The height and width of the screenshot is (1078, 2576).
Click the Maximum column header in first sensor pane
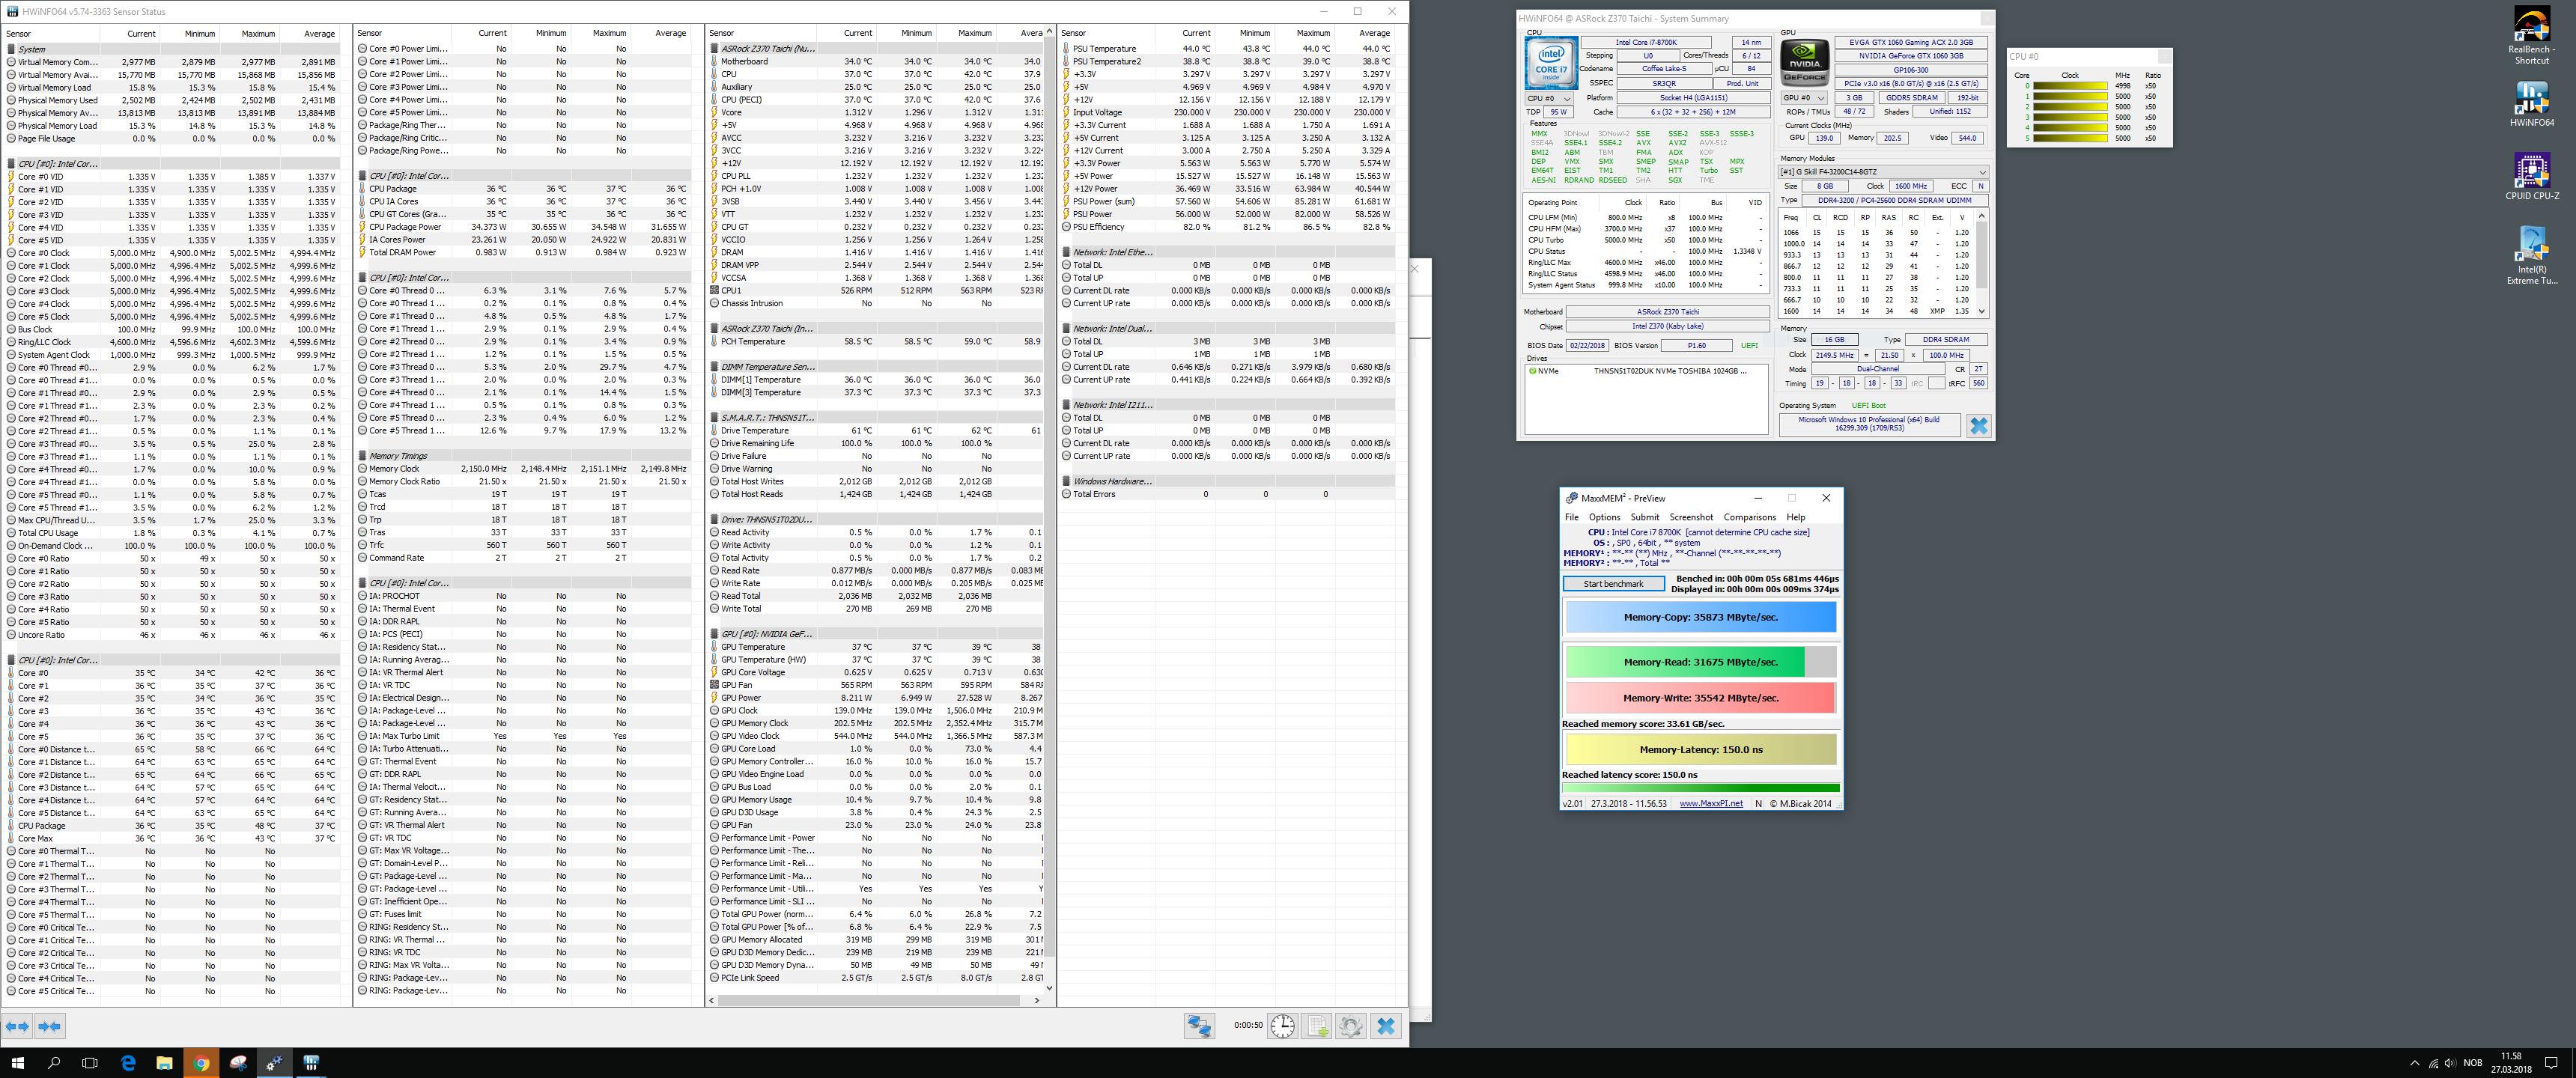tap(258, 34)
